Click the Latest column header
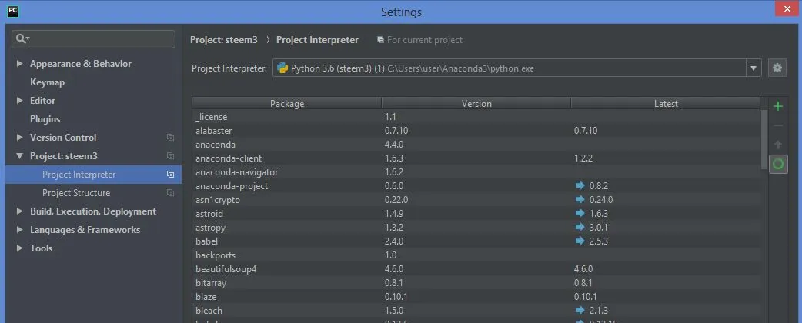The height and width of the screenshot is (323, 802). (666, 104)
